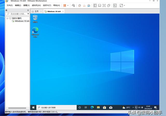This screenshot has width=166, height=116.
Task: Open the guest Windows Start menu
Action: [x=33, y=107]
